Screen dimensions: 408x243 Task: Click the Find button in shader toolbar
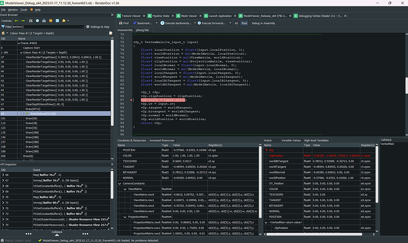pyautogui.click(x=124, y=23)
